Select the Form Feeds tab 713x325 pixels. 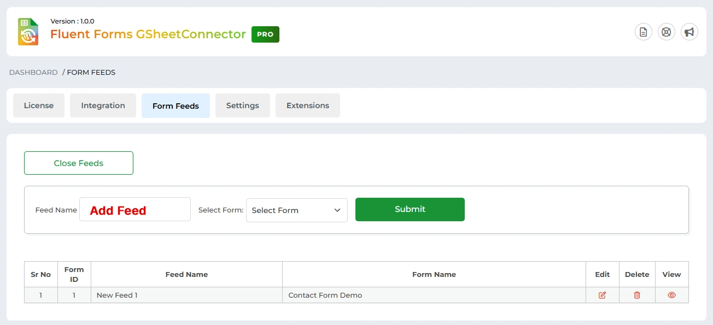point(176,105)
